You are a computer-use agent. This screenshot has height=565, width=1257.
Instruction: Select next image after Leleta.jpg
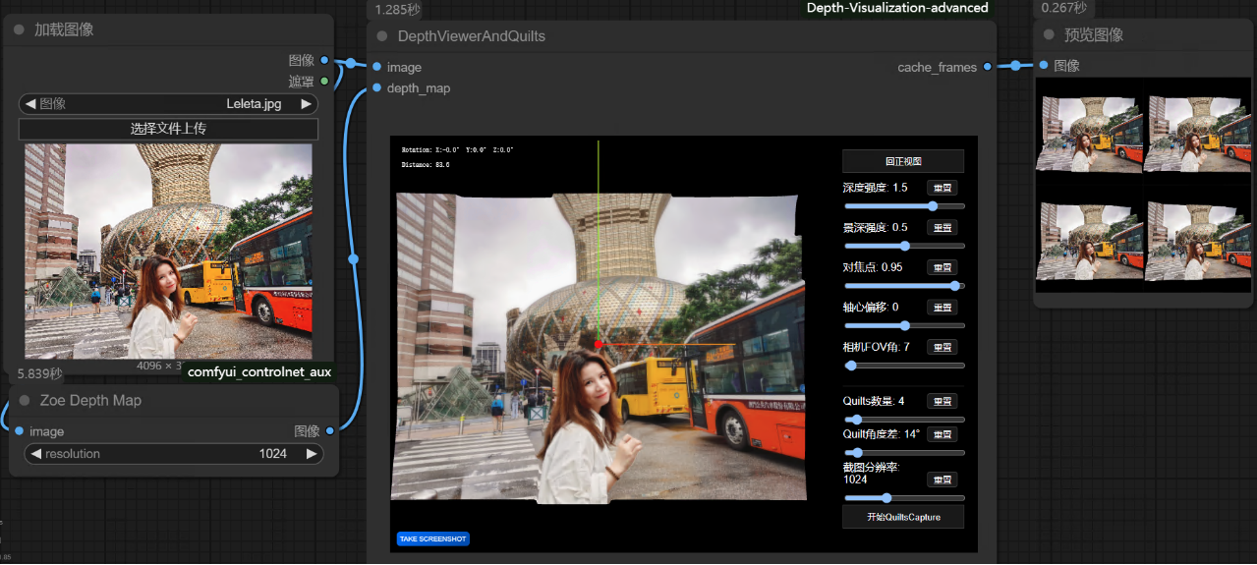coord(306,104)
